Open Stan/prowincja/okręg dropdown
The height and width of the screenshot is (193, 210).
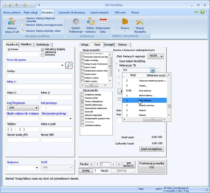tap(70, 118)
